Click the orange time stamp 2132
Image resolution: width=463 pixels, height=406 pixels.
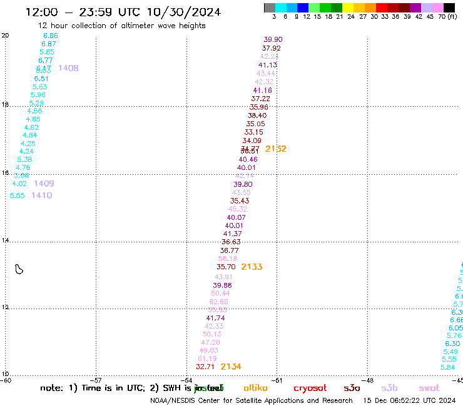pos(276,149)
